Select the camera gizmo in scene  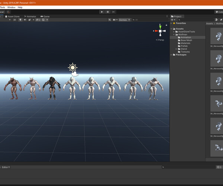click(75, 74)
